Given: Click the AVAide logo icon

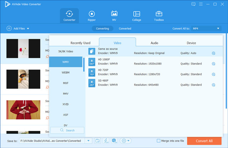Looking at the screenshot, I should tap(7, 4).
